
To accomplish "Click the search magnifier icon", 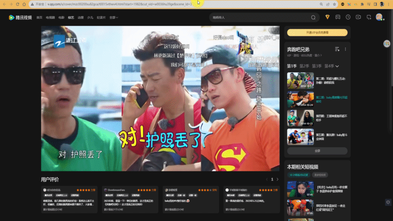I will point(313,17).
